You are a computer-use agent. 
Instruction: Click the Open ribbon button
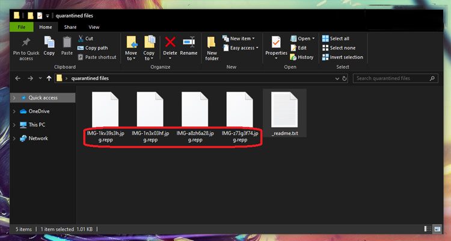(302, 39)
